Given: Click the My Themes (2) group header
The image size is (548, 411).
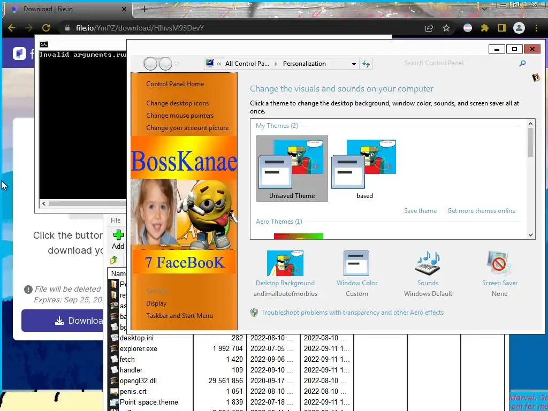Looking at the screenshot, I should [x=277, y=126].
